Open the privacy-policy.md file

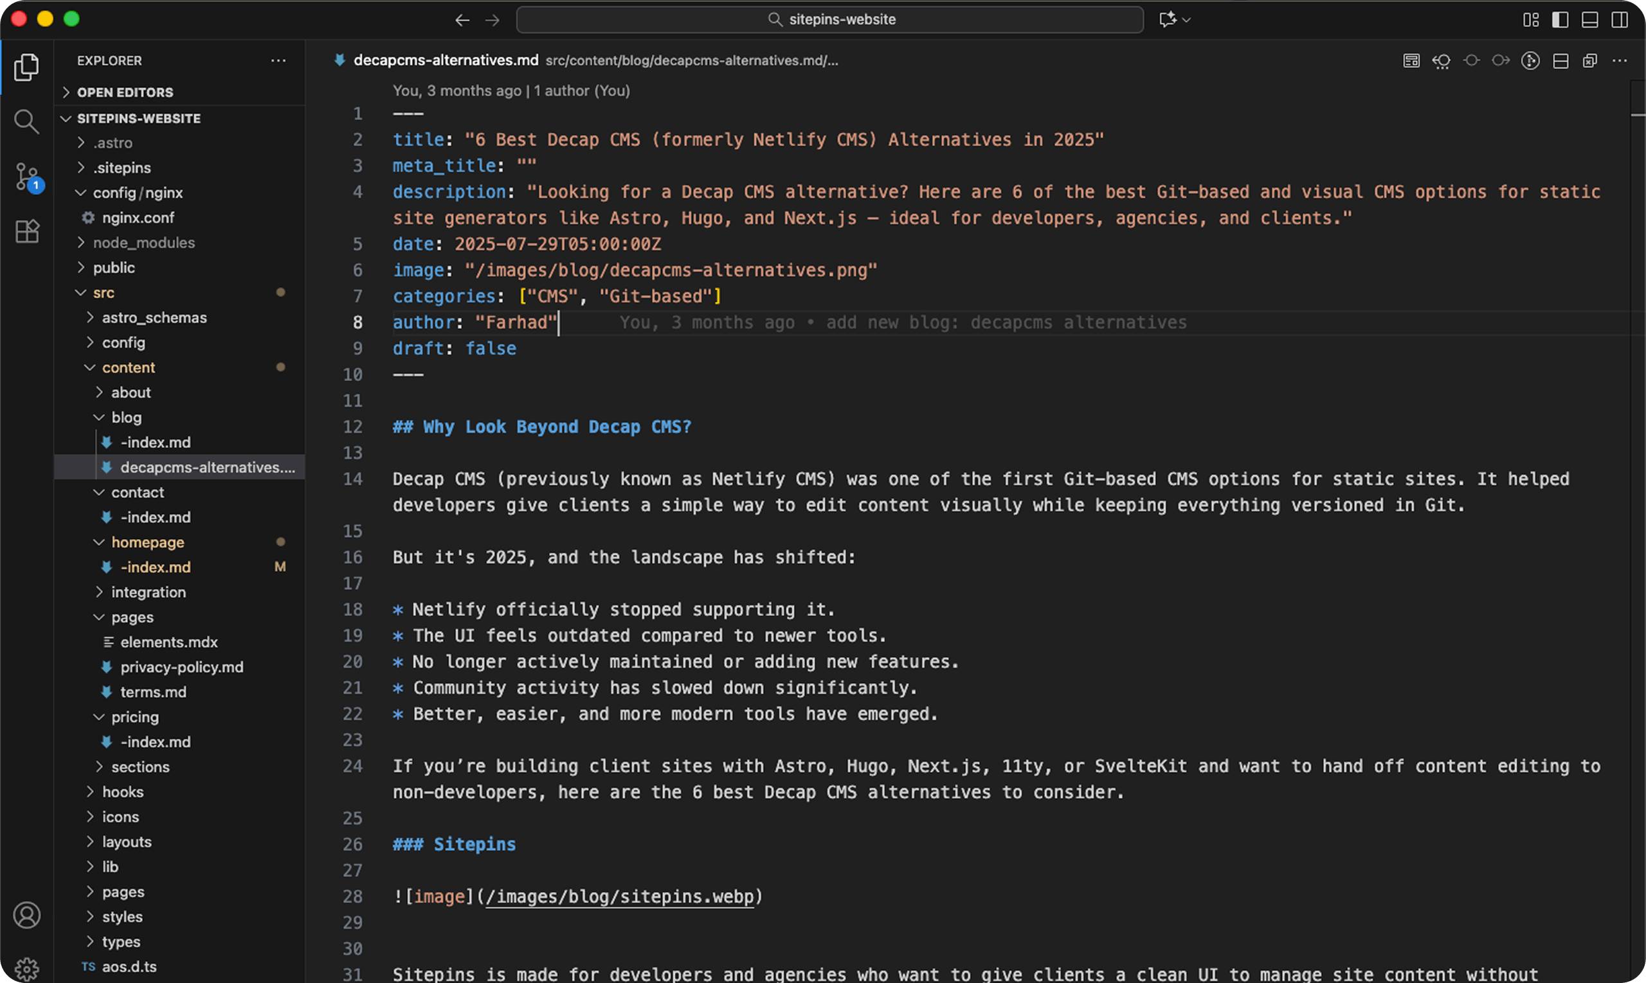click(181, 667)
